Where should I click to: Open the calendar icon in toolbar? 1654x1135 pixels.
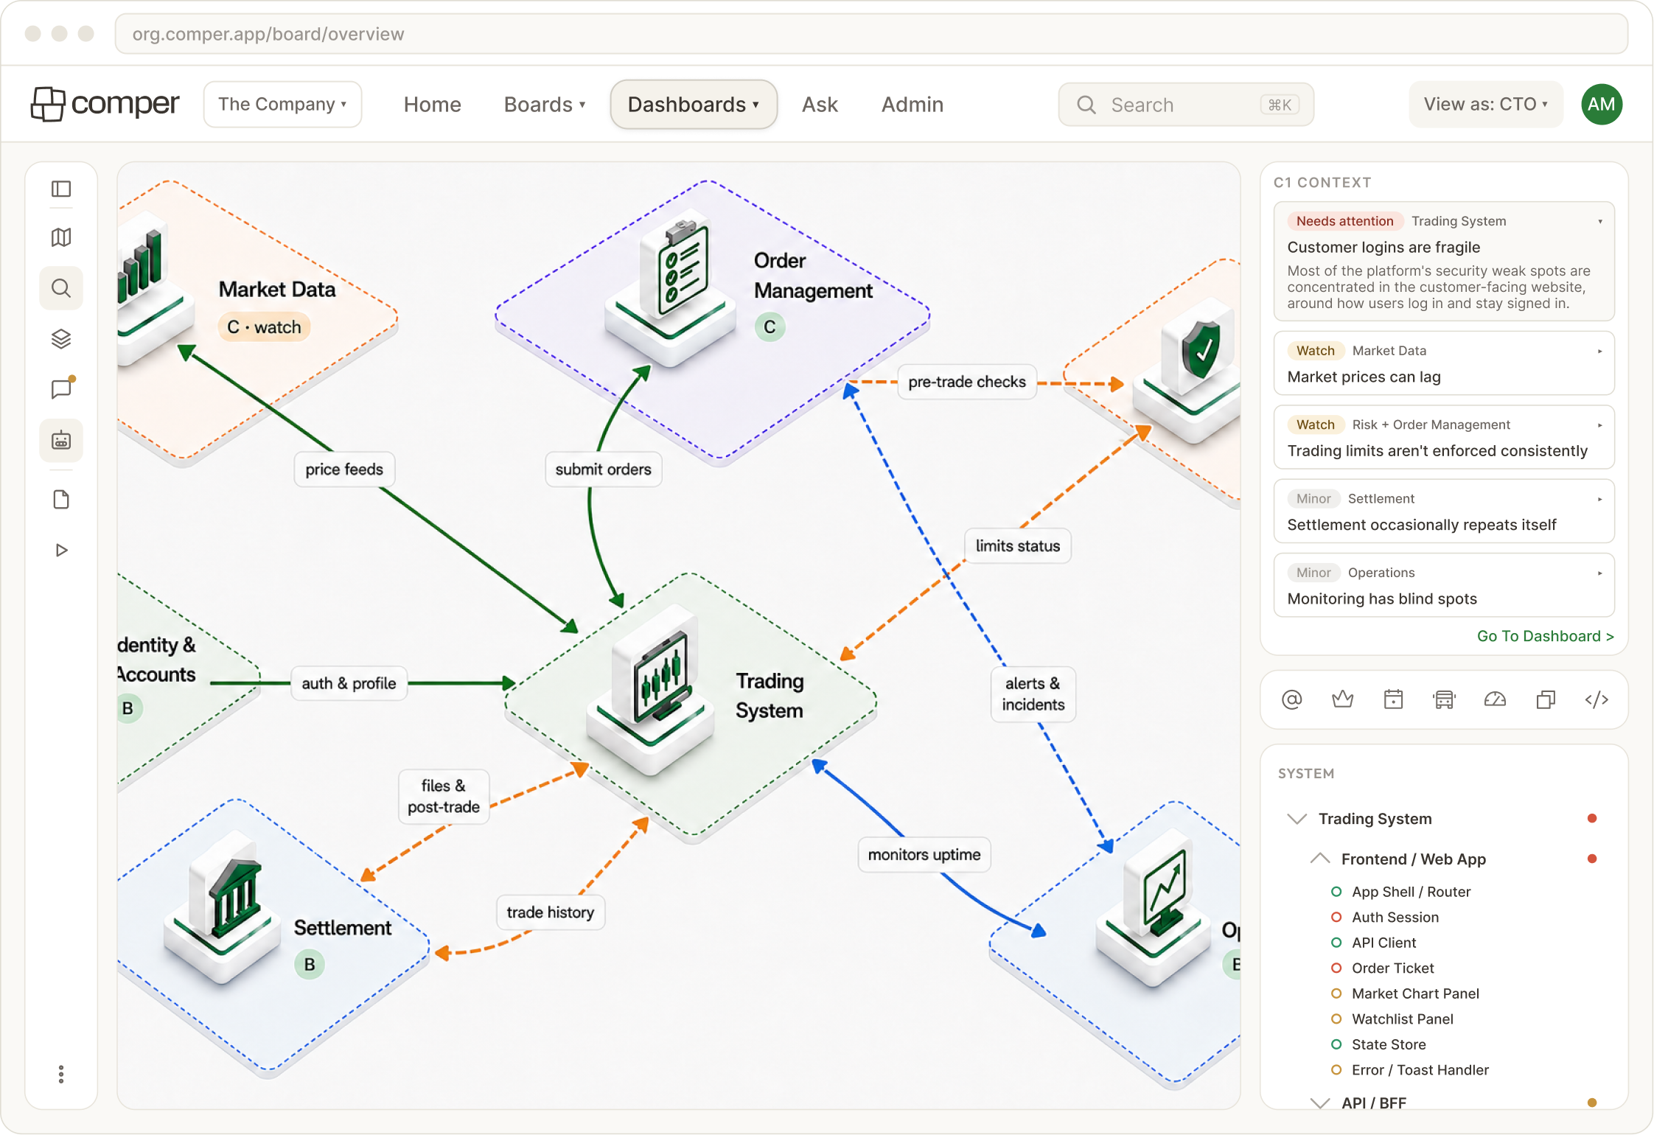tap(1393, 699)
